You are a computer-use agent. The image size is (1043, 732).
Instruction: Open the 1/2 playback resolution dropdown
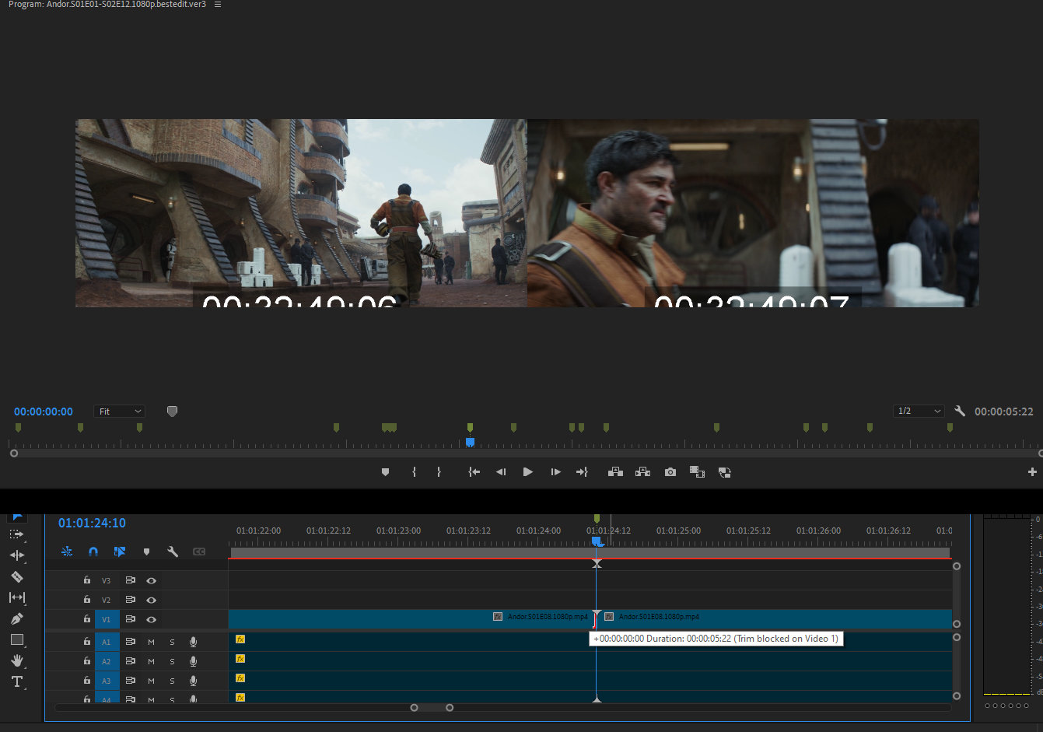(919, 412)
